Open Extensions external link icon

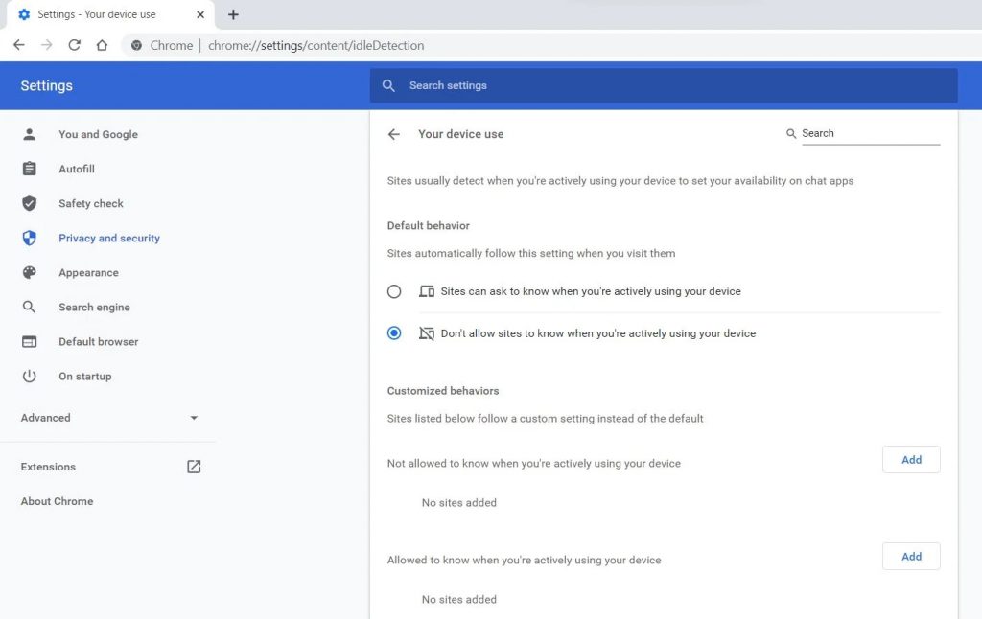(x=194, y=467)
